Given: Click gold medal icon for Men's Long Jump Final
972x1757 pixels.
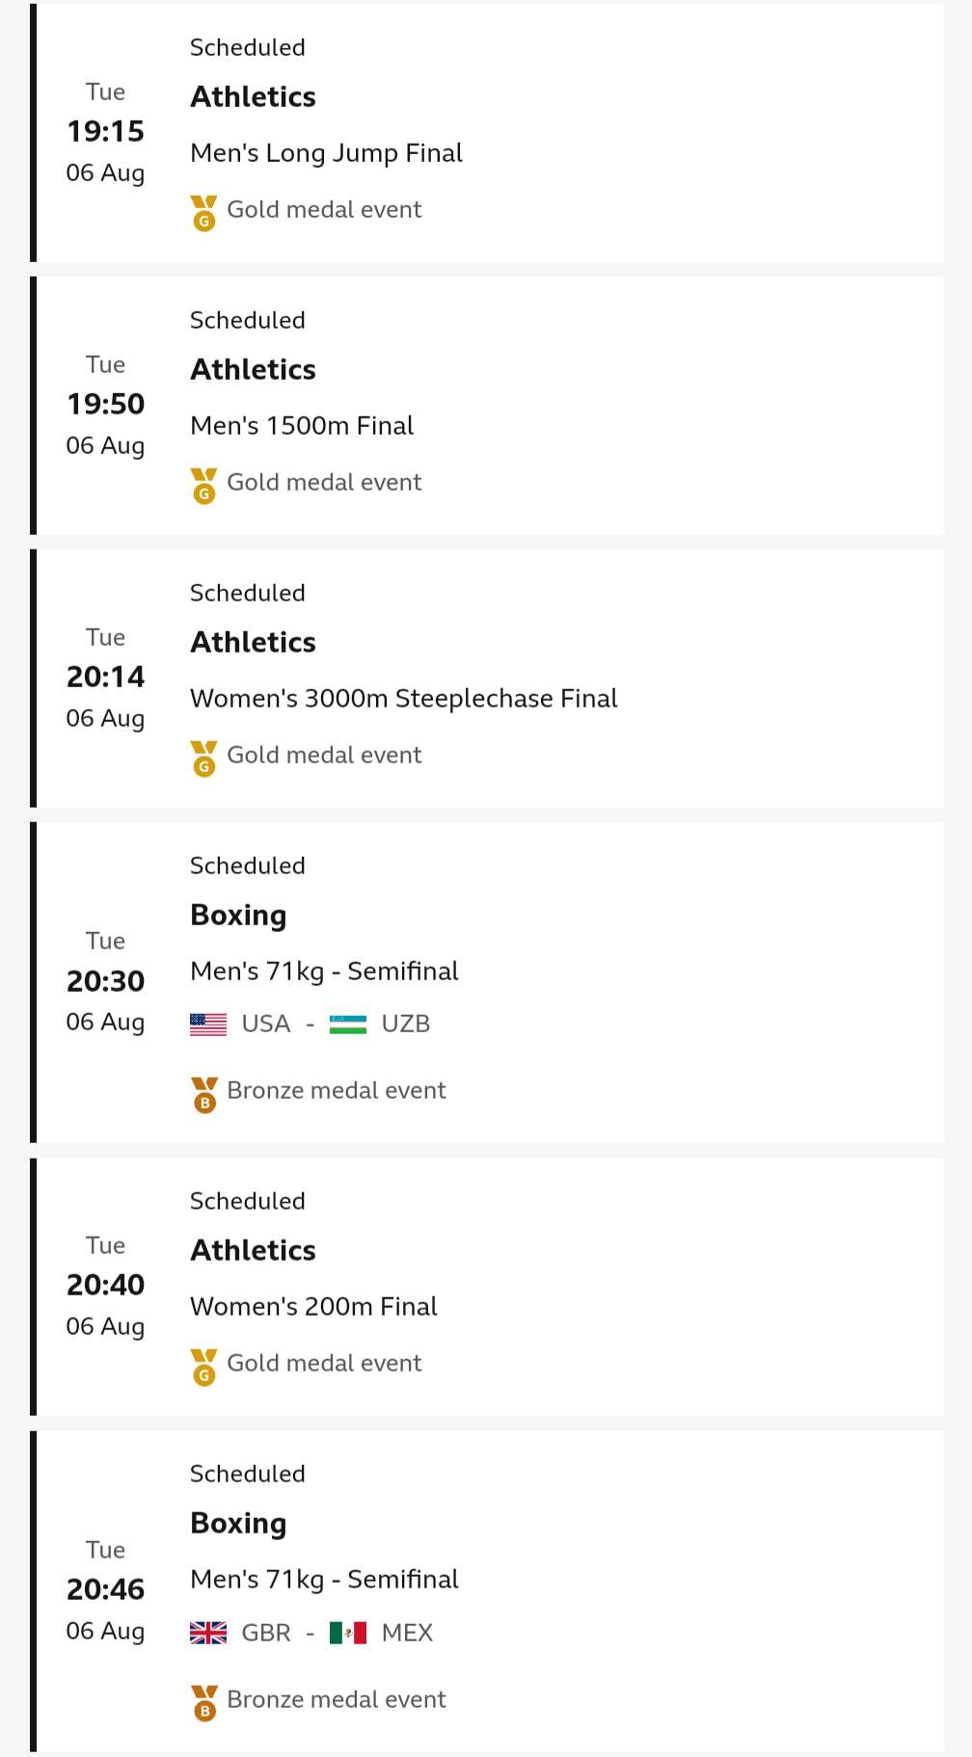Looking at the screenshot, I should [203, 213].
